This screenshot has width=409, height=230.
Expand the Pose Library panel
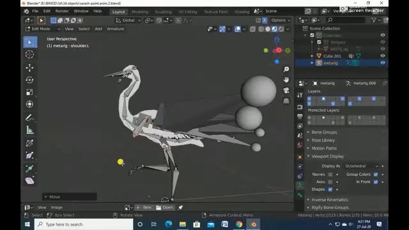pos(323,141)
